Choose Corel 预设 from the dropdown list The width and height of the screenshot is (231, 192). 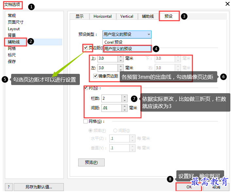(127, 42)
